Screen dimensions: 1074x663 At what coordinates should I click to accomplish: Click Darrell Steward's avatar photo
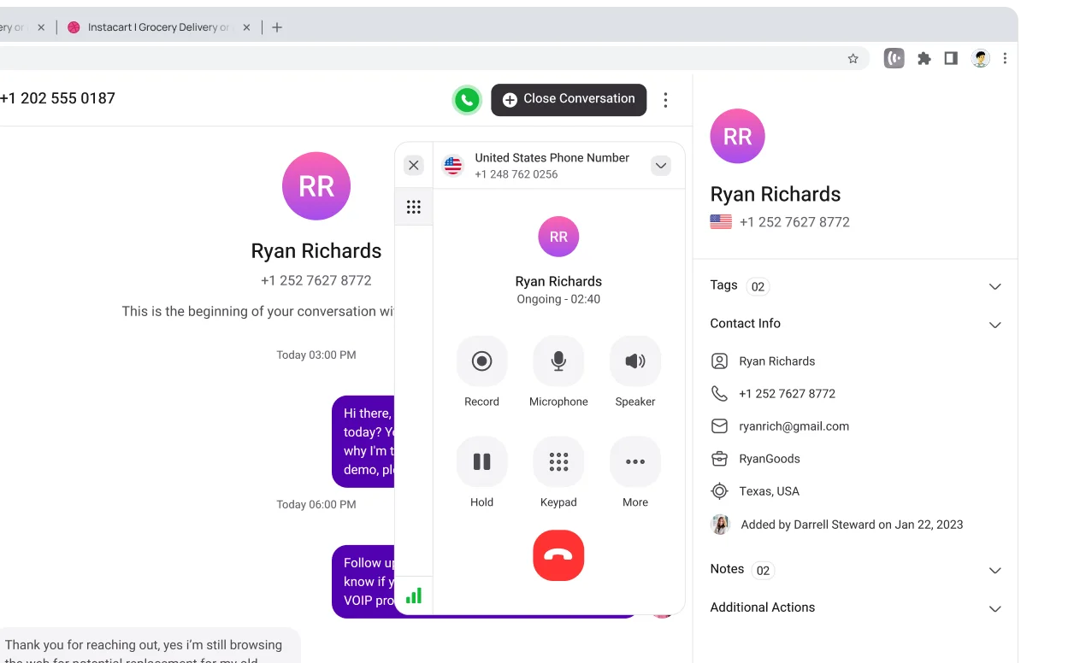point(720,525)
